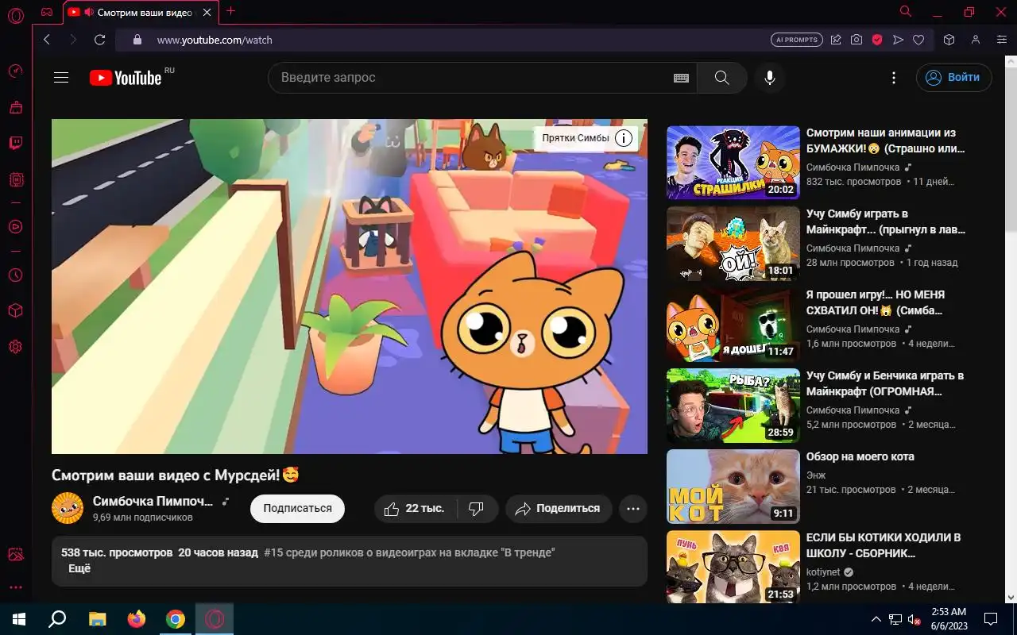The image size is (1017, 635).
Task: Open GX Corner gamepad icon
Action: [x=47, y=12]
